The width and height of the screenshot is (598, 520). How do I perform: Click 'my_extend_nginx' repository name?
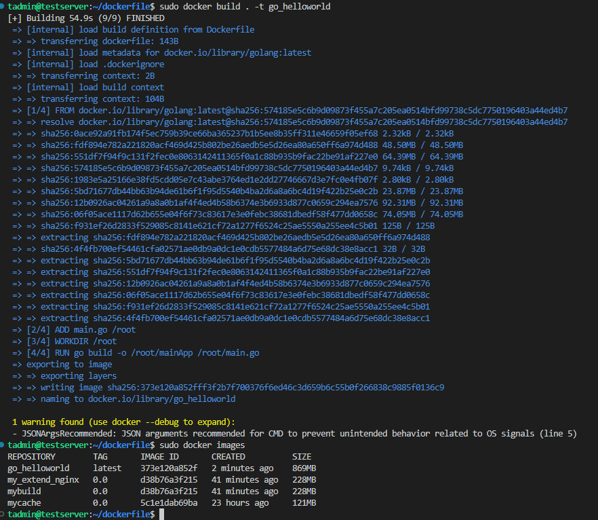(43, 480)
